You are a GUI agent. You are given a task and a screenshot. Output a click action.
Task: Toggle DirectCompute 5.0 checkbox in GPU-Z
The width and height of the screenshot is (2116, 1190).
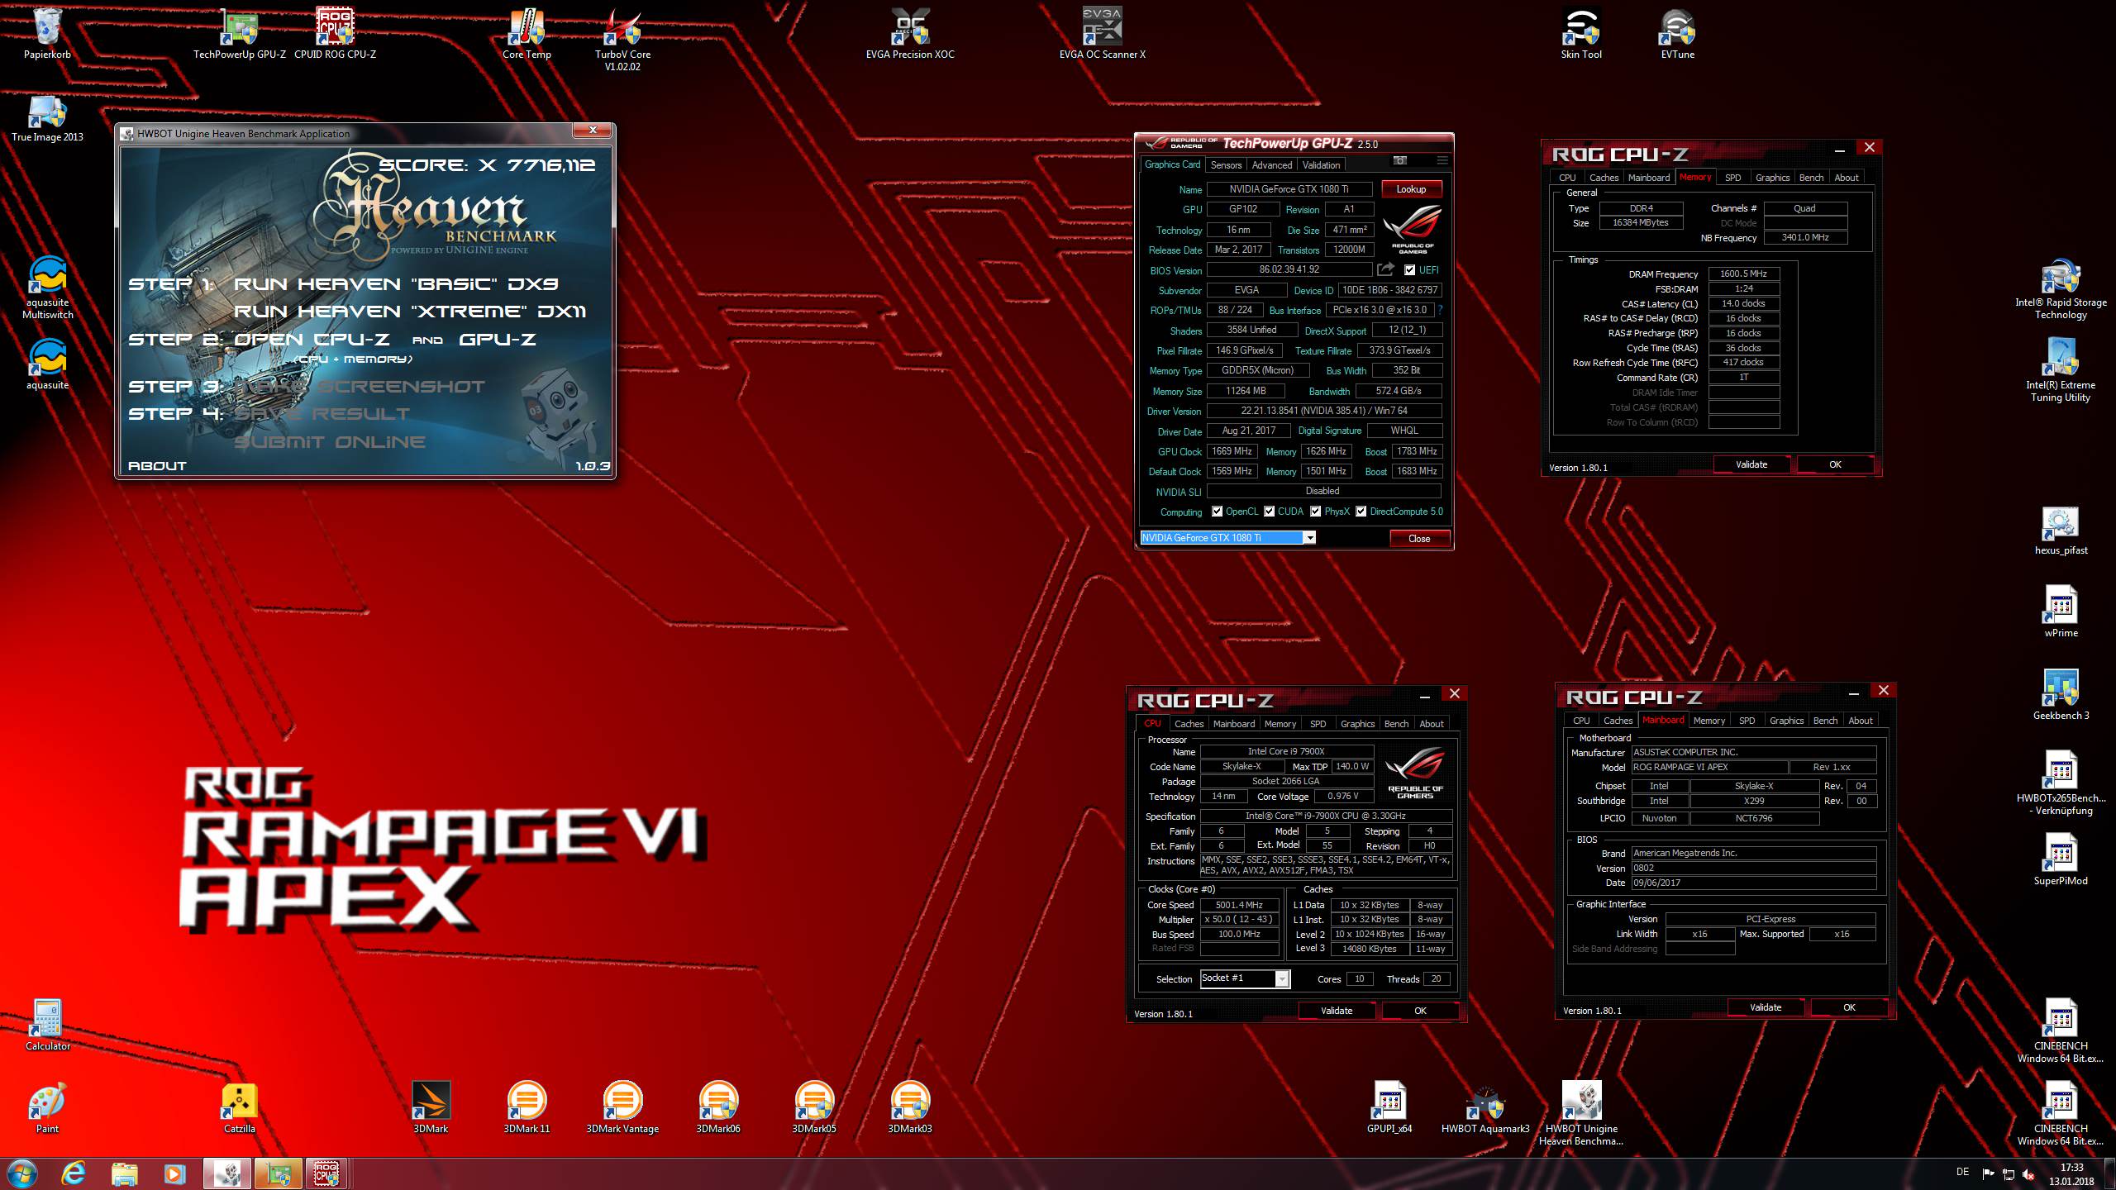tap(1361, 512)
